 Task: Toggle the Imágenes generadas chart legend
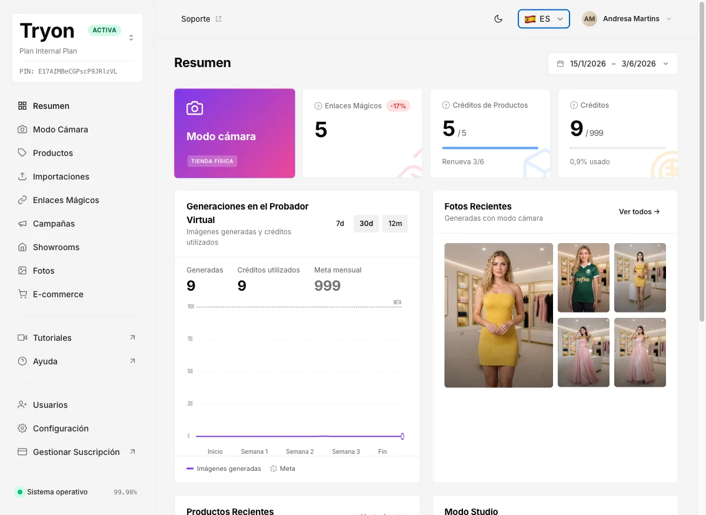point(224,469)
